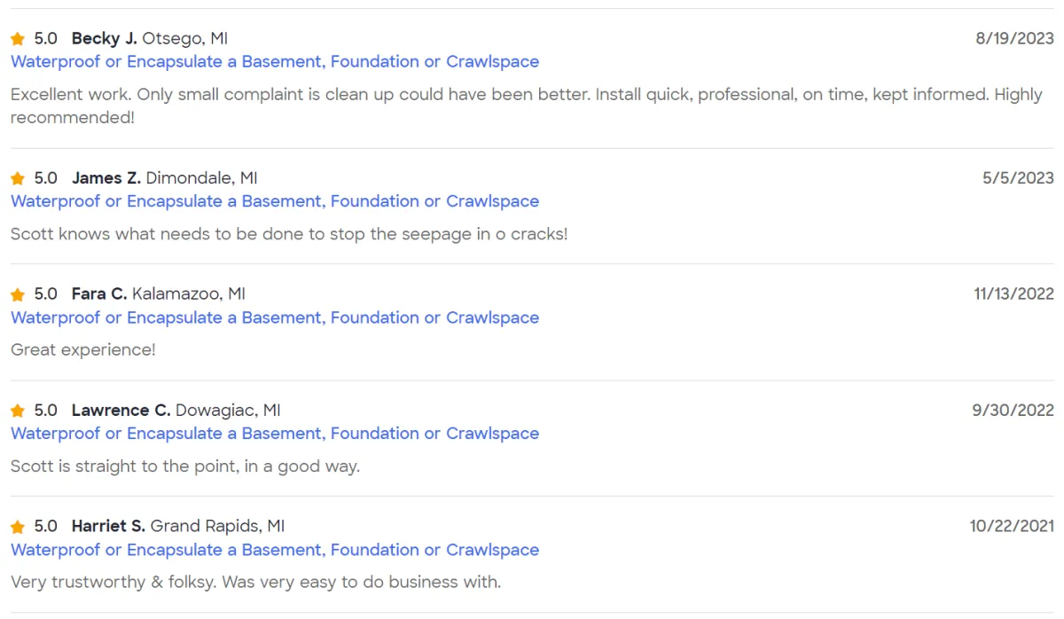Click the 8/19/2023 review date
Image resolution: width=1064 pixels, height=619 pixels.
(1014, 38)
